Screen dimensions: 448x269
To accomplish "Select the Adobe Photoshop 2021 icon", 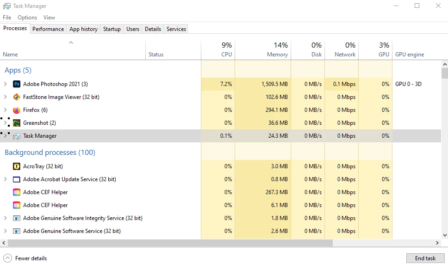I will pos(17,84).
